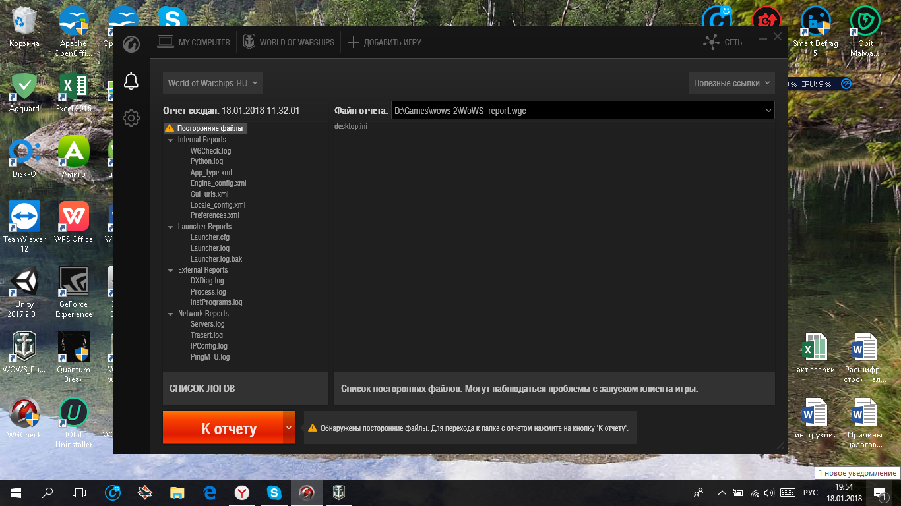Click the Excel 2016 desktop icon
Screen dimensions: 901x506
click(74, 92)
